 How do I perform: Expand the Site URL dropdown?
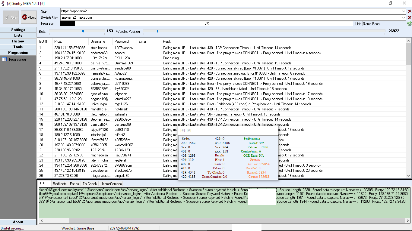click(x=404, y=11)
